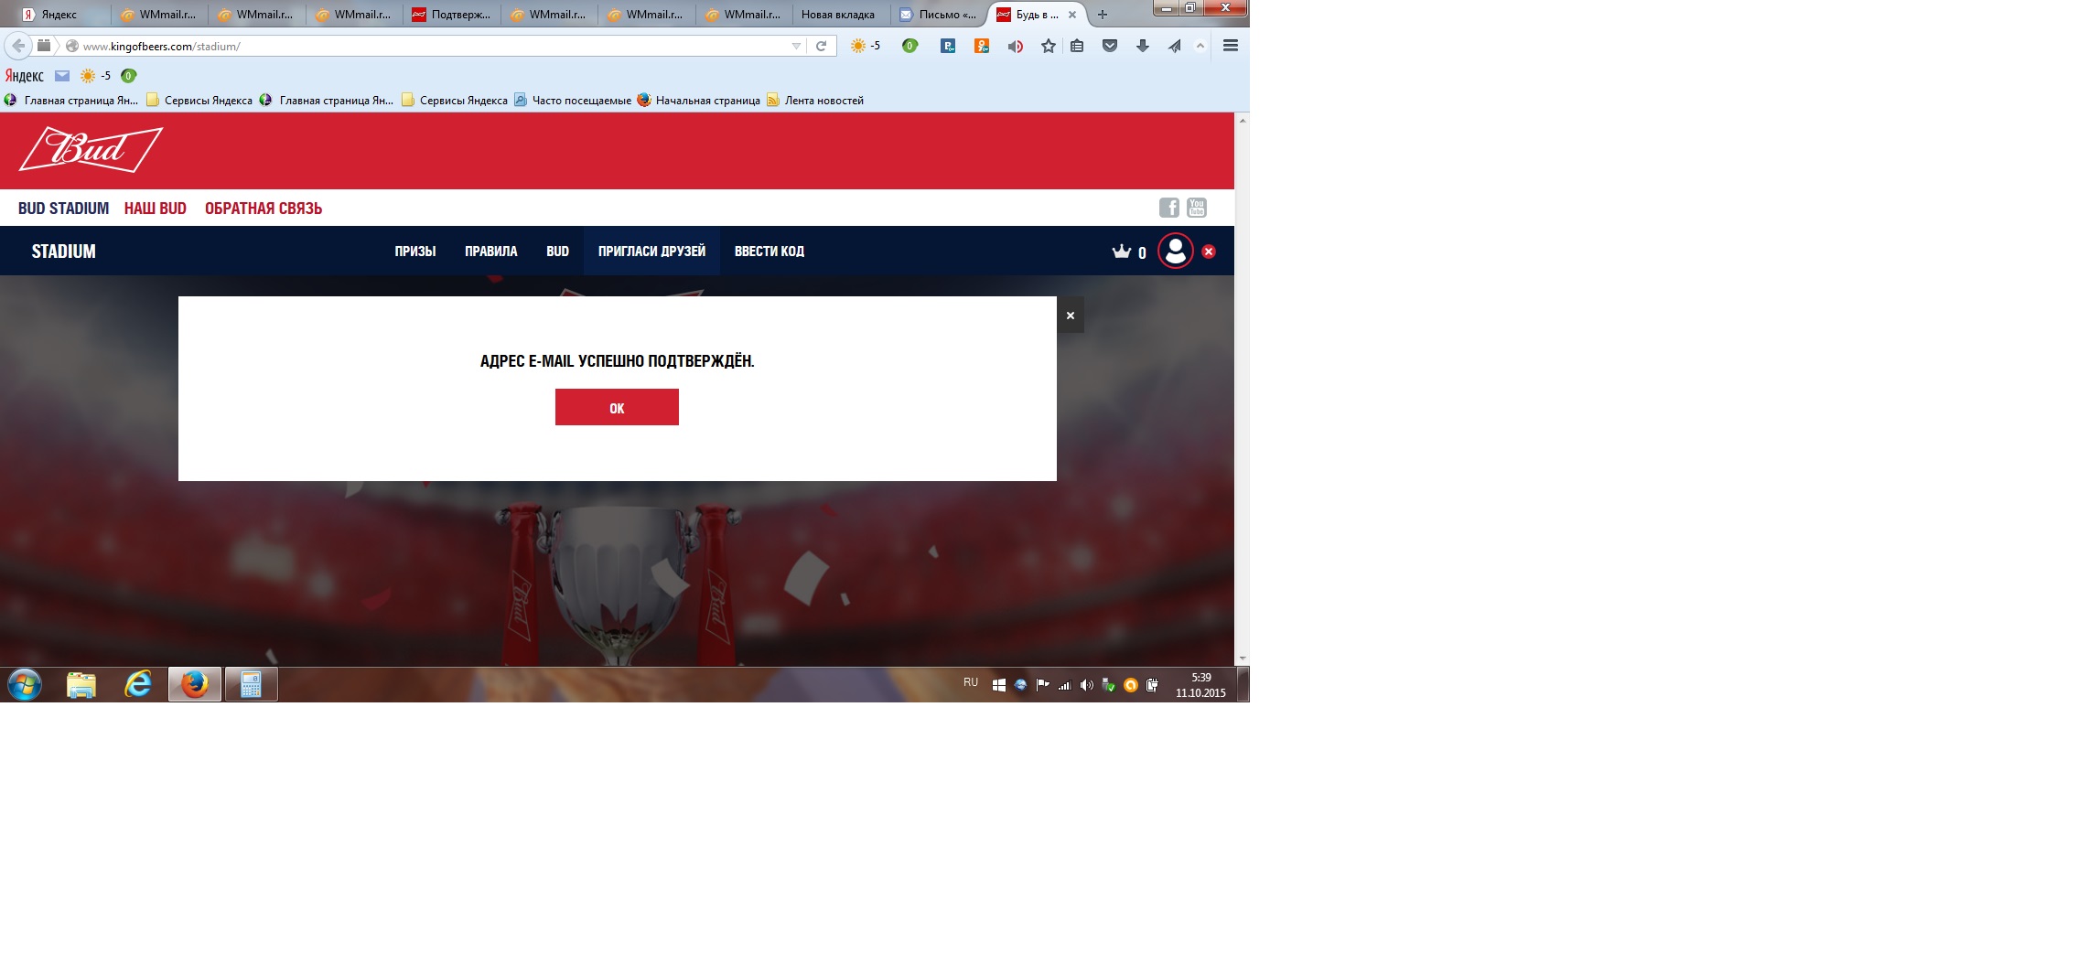The image size is (2088, 964).
Task: Click the network signal tray icon
Action: tap(1064, 684)
